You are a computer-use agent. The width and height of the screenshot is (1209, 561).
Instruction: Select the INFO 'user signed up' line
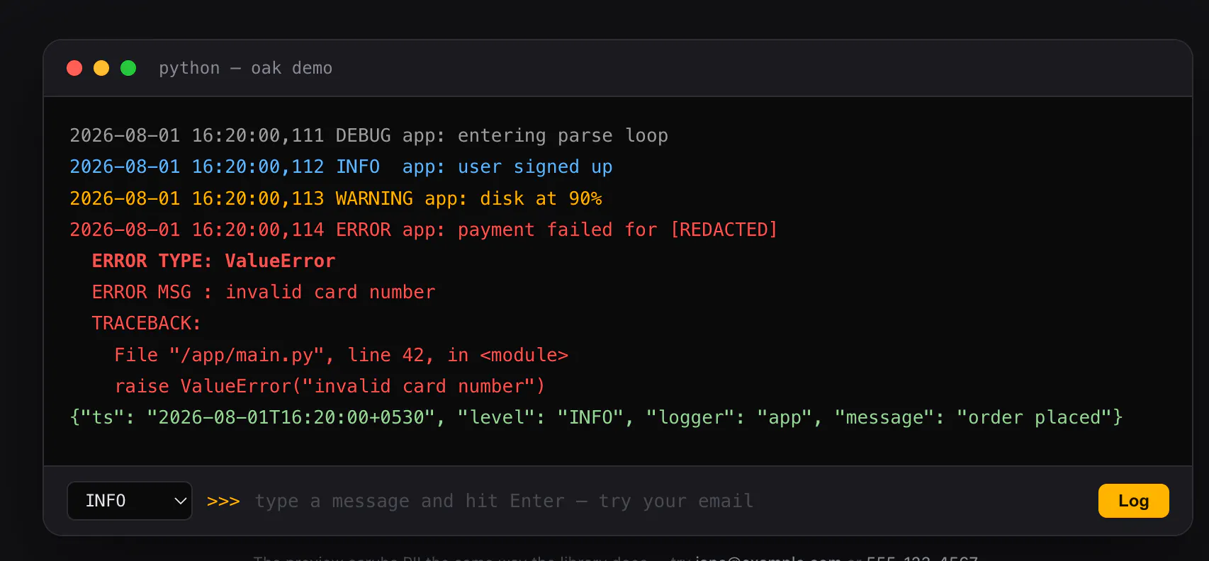pos(341,166)
